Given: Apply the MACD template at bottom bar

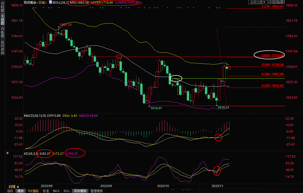Looking at the screenshot, I should tap(56, 191).
